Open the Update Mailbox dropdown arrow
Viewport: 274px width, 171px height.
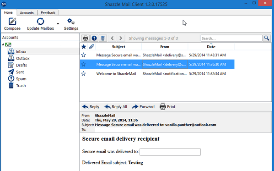tap(58, 24)
